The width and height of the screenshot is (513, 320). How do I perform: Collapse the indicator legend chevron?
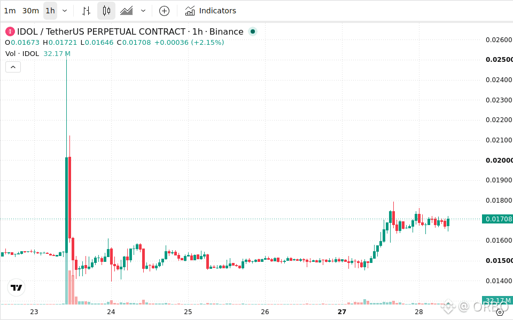point(13,67)
